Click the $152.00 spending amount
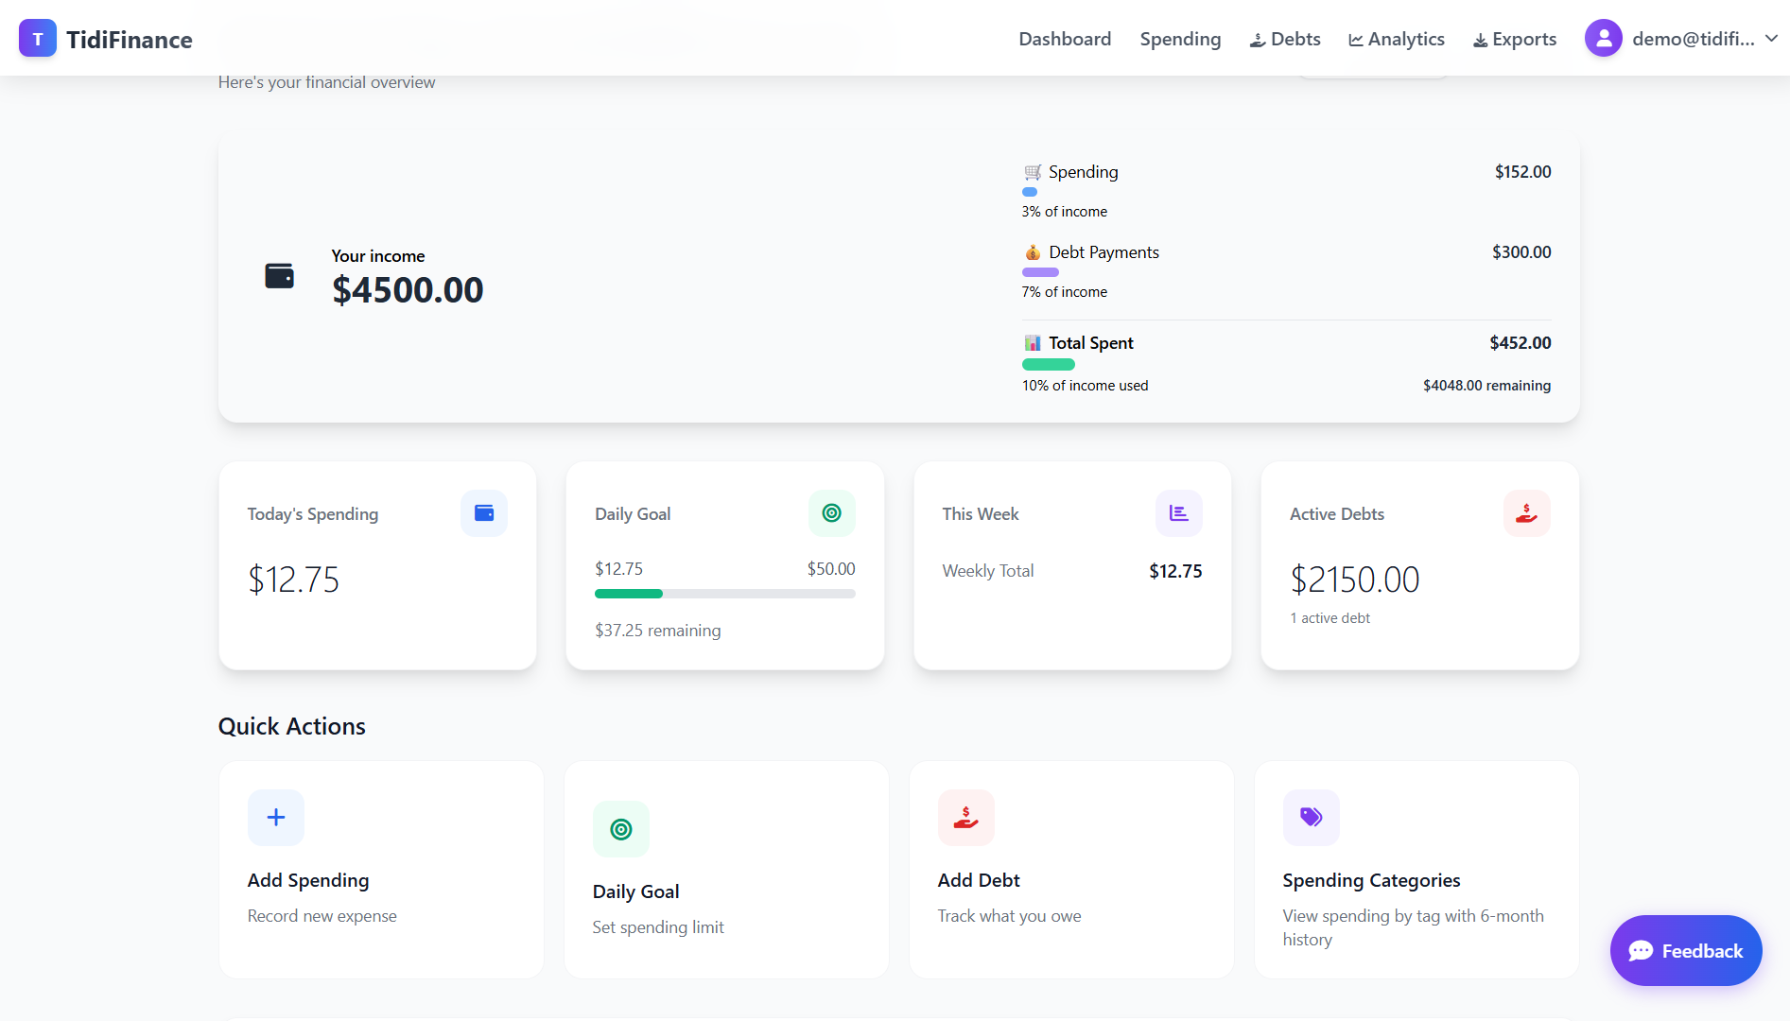Image resolution: width=1790 pixels, height=1021 pixels. coord(1522,172)
